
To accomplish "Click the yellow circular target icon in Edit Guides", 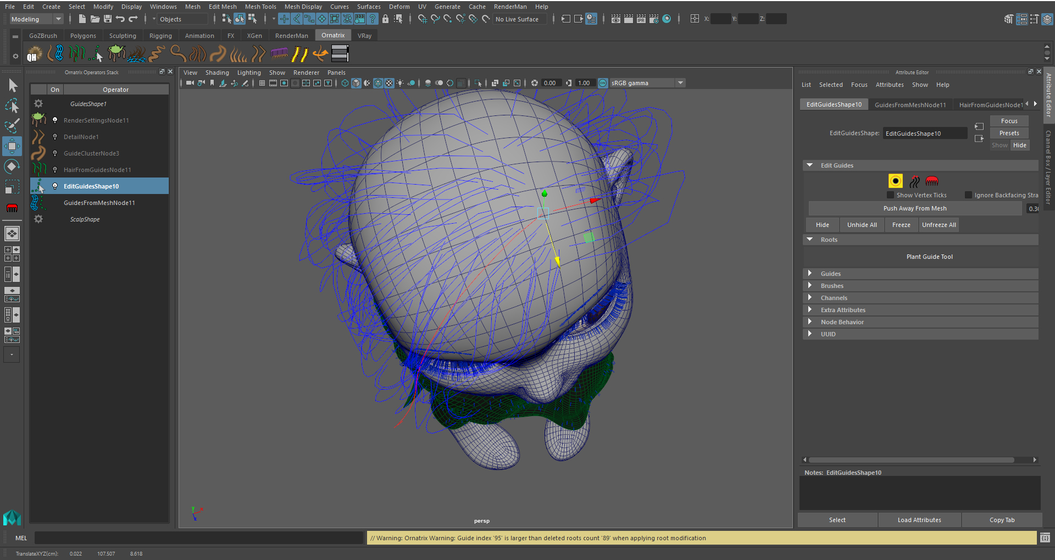I will pos(895,181).
